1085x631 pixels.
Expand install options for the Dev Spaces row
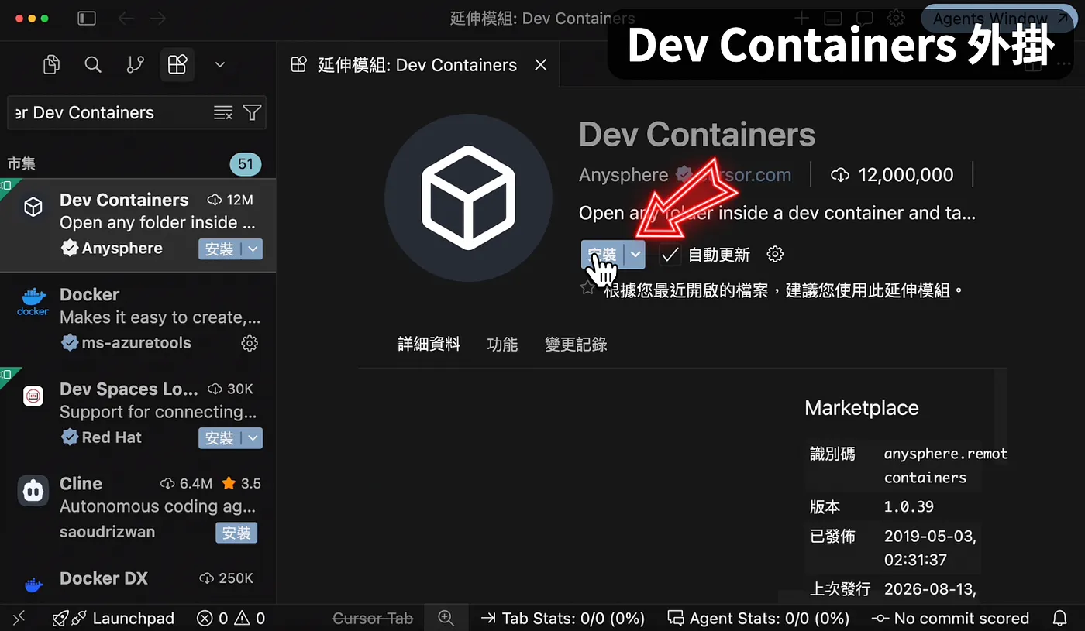point(253,437)
